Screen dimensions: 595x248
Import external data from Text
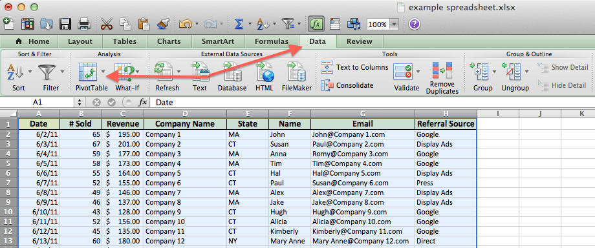[200, 72]
